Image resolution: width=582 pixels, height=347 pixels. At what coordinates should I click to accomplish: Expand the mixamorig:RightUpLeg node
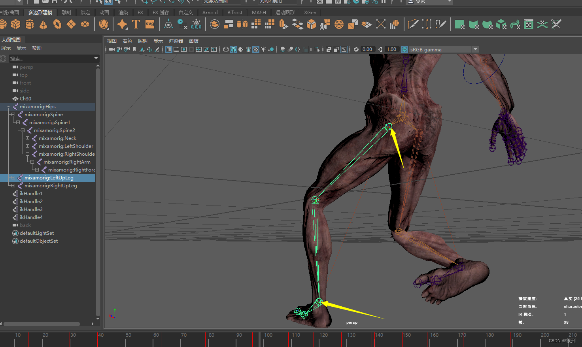click(13, 185)
